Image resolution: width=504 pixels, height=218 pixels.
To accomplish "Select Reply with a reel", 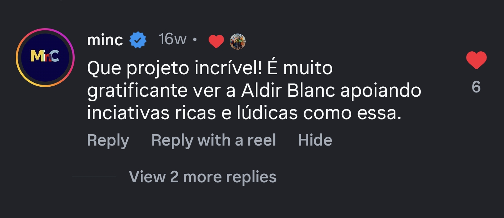I will (213, 140).
